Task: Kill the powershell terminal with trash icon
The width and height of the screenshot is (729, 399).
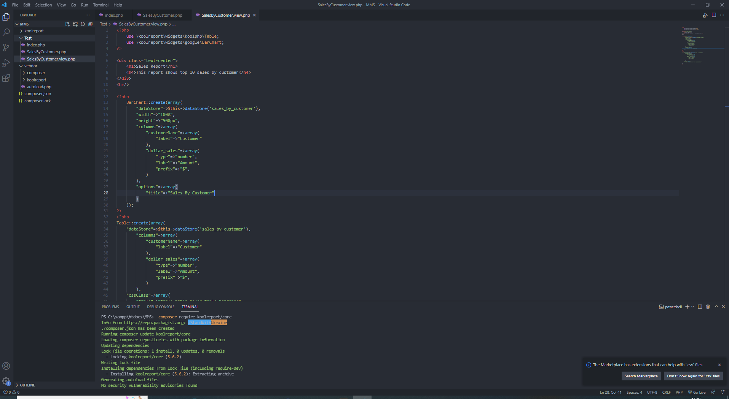Action: tap(708, 307)
